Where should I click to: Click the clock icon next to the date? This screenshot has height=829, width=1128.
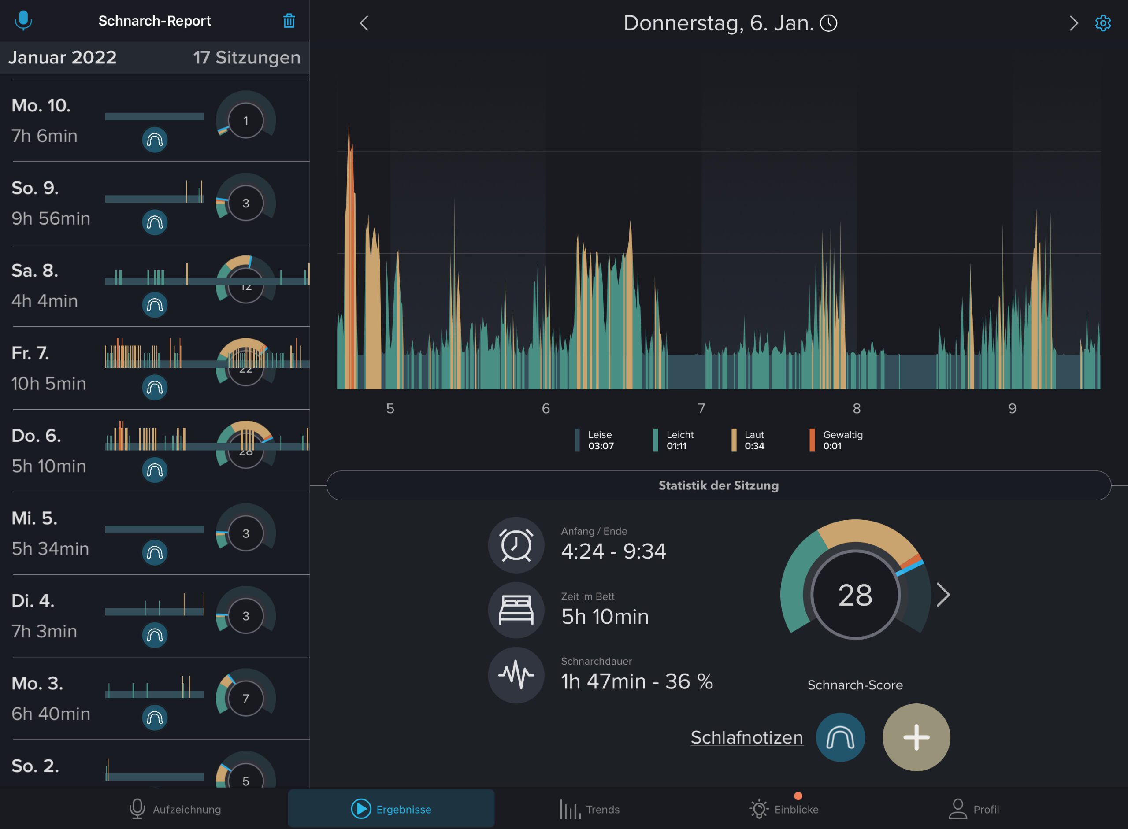point(828,23)
